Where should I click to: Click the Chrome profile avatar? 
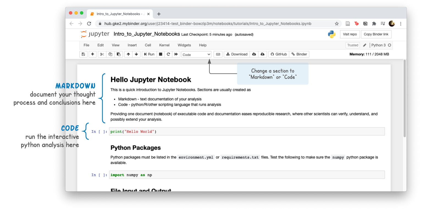(392, 24)
